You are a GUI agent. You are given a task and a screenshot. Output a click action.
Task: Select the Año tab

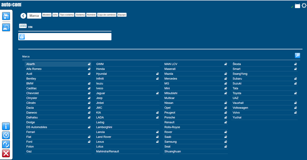pos(55,15)
